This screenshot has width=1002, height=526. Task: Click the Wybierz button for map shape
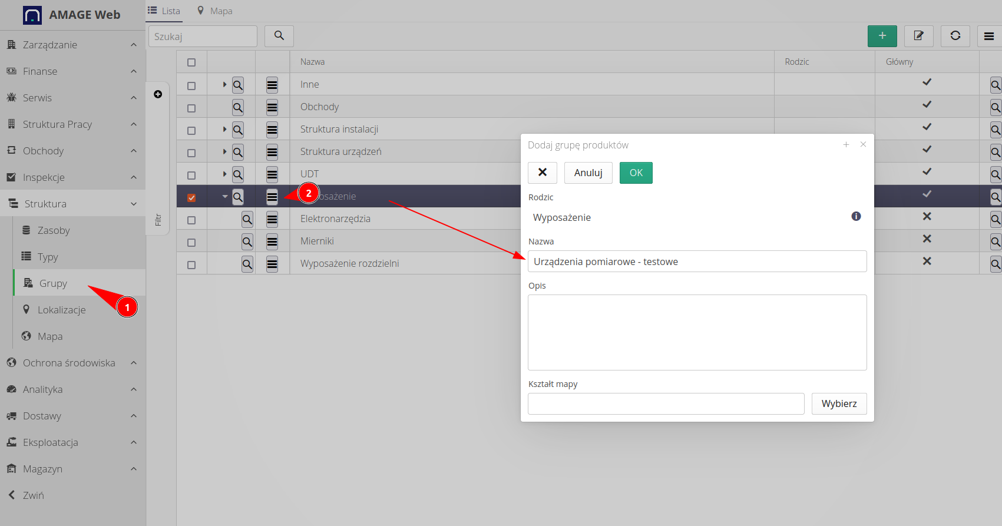tap(839, 403)
